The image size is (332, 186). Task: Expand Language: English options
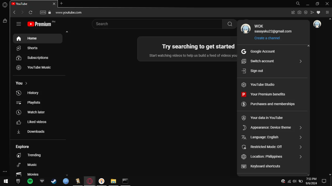[x=272, y=137]
